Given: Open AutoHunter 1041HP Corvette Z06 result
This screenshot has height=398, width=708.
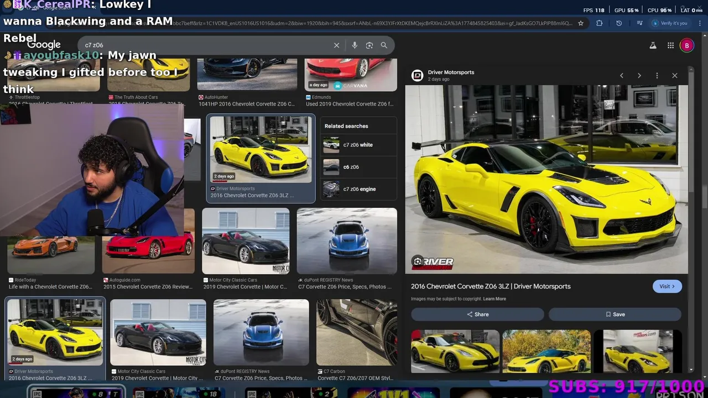Looking at the screenshot, I should click(x=247, y=75).
